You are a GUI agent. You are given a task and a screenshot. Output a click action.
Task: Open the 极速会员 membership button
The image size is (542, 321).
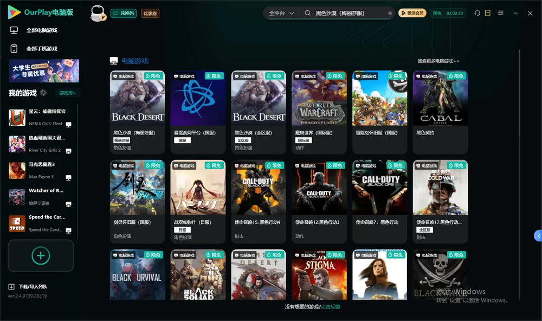point(412,13)
